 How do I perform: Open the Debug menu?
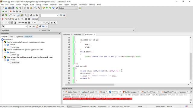point(38,4)
